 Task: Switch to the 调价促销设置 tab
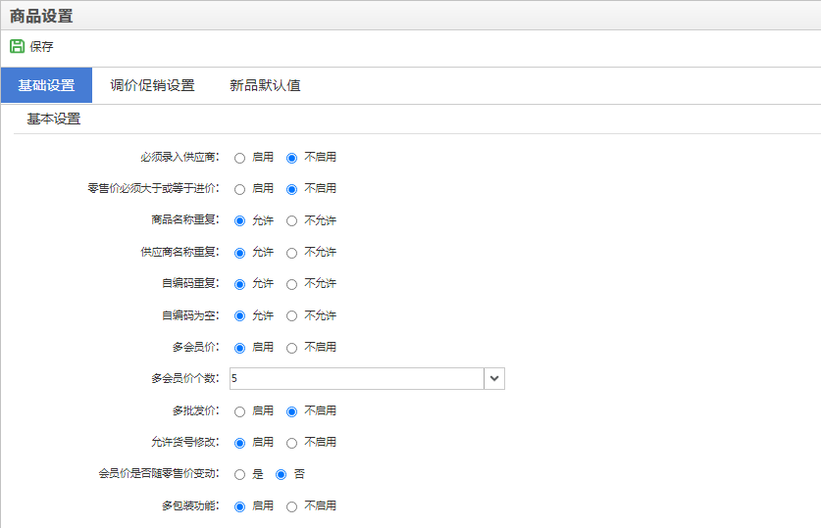[x=152, y=85]
